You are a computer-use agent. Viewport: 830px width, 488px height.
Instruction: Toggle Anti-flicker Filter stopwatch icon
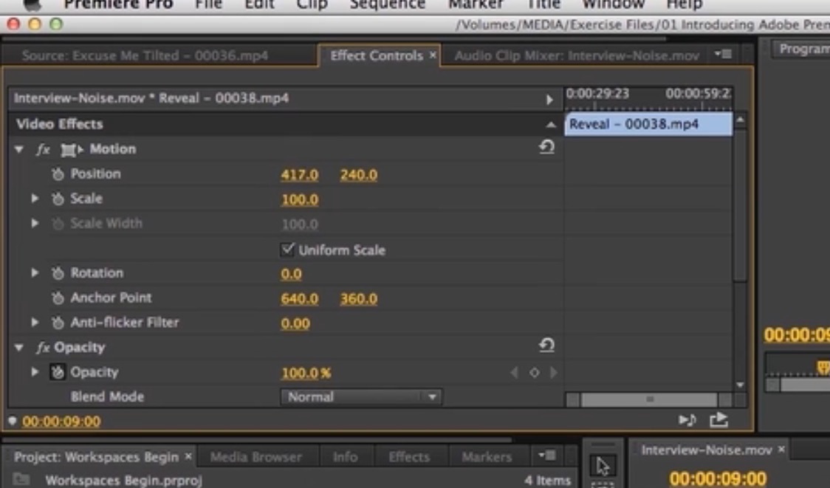pyautogui.click(x=58, y=323)
